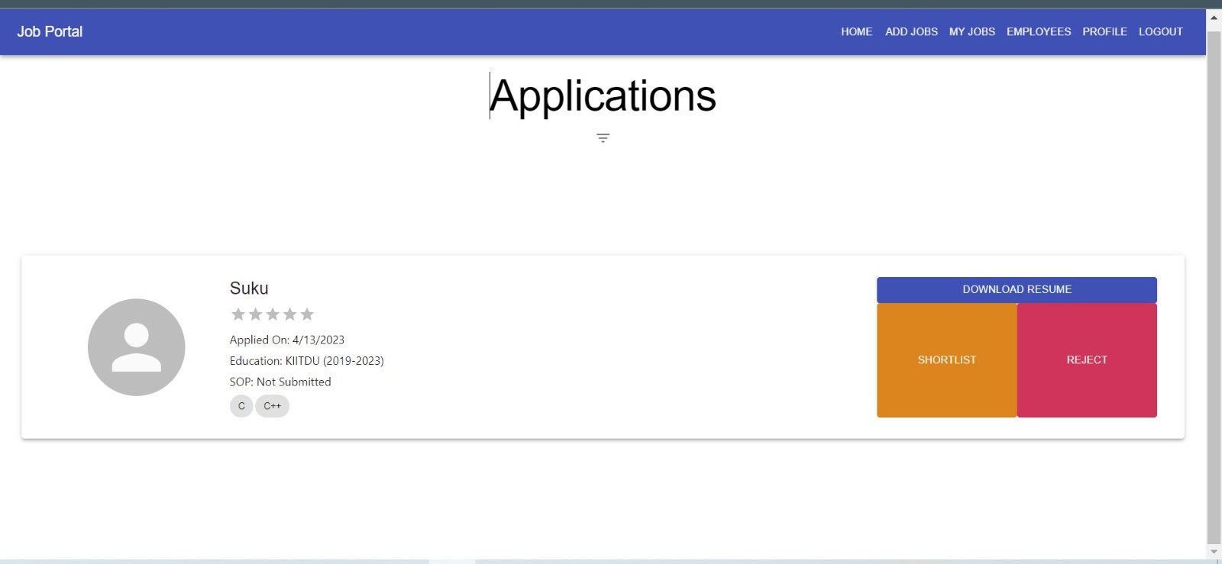Click SOP: Not Submitted text

[280, 382]
